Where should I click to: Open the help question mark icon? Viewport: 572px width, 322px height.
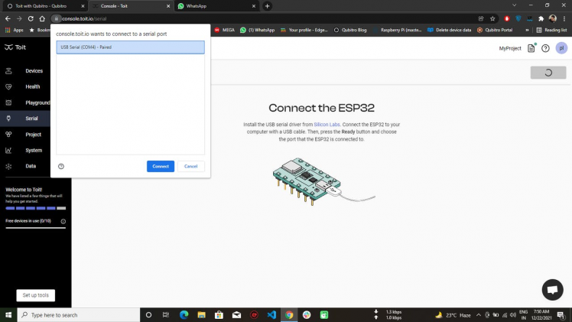coord(545,48)
